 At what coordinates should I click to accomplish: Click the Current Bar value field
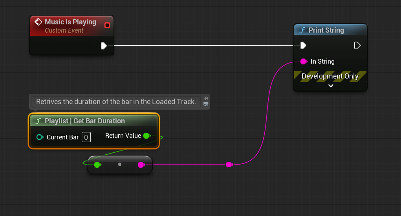[x=86, y=137]
